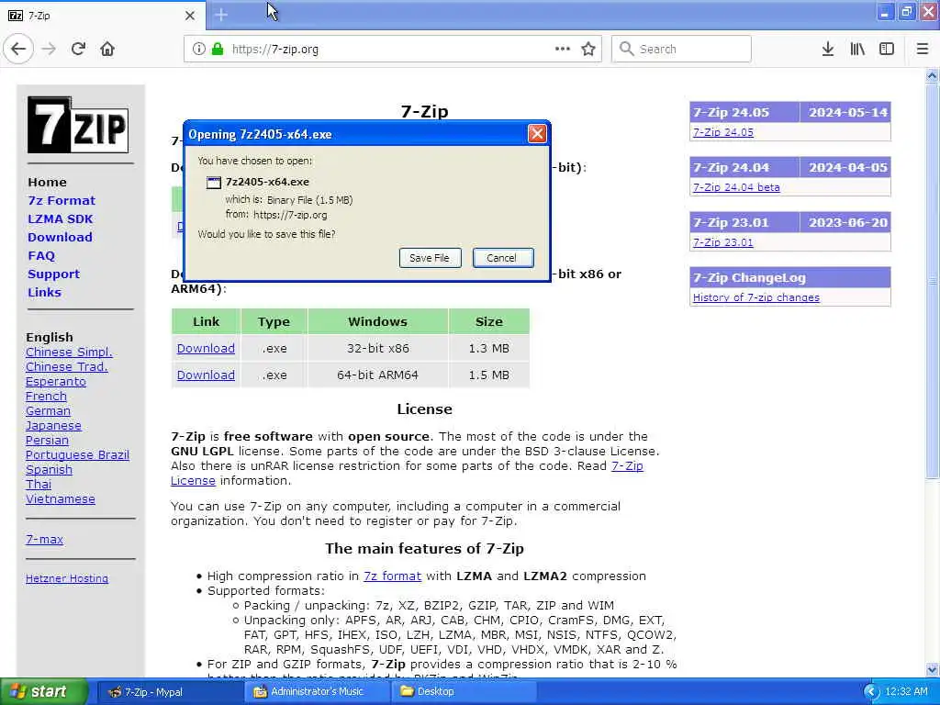
Task: Click the 7-Zip logo image
Action: [78, 125]
